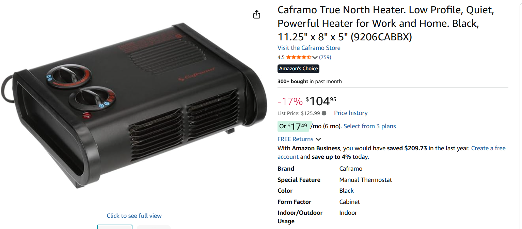Viewport: 522px width, 229px height.
Task: Expand the FREE Returns chevron arrow
Action: (318, 139)
